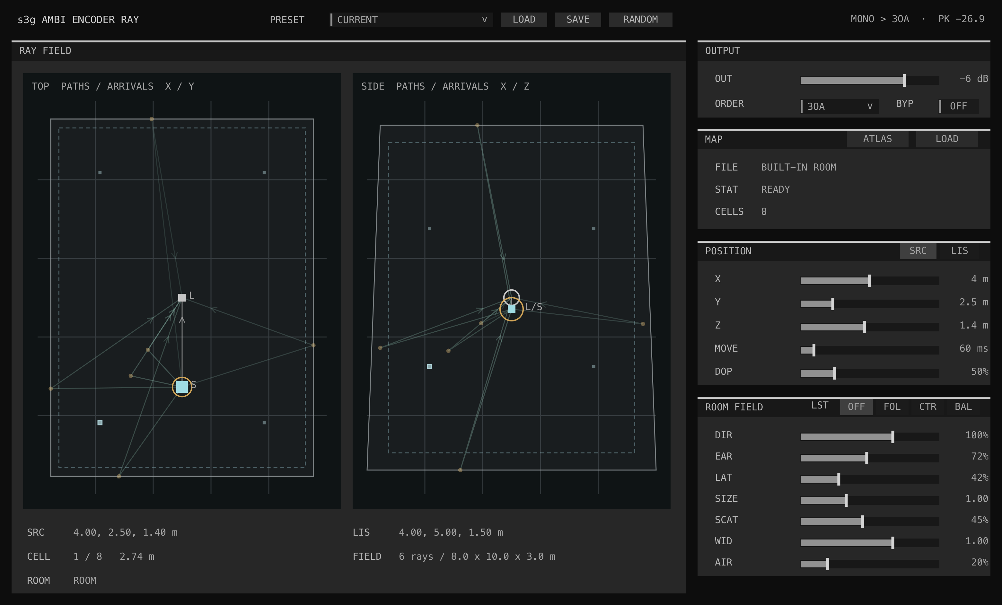Select the L/S source marker in side view
1002x605 pixels.
511,309
